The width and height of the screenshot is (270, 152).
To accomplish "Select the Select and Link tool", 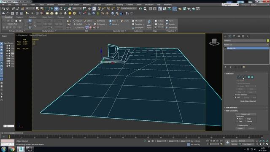I will pyautogui.click(x=13, y=8).
